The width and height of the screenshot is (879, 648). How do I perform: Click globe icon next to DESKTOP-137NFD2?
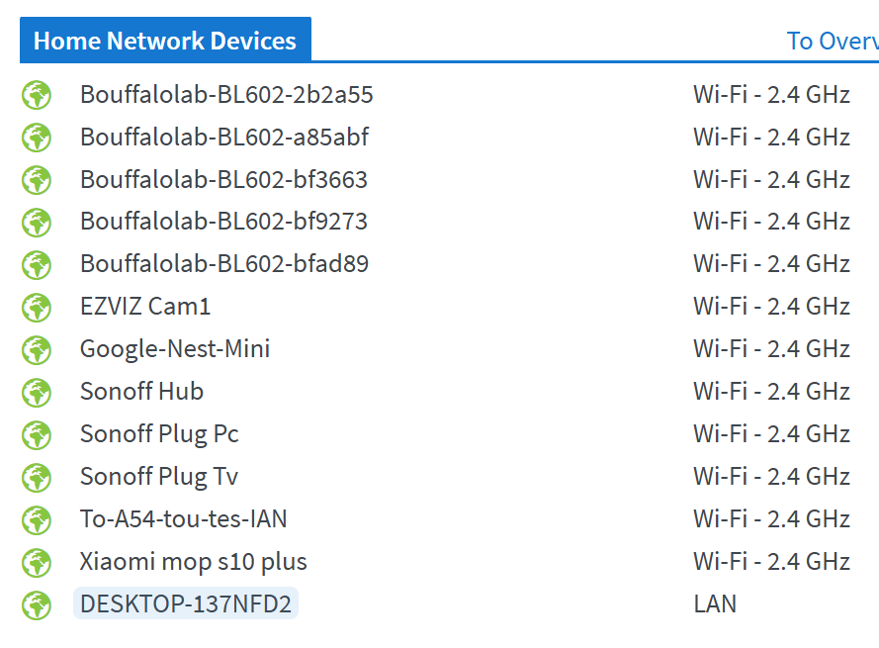37,605
